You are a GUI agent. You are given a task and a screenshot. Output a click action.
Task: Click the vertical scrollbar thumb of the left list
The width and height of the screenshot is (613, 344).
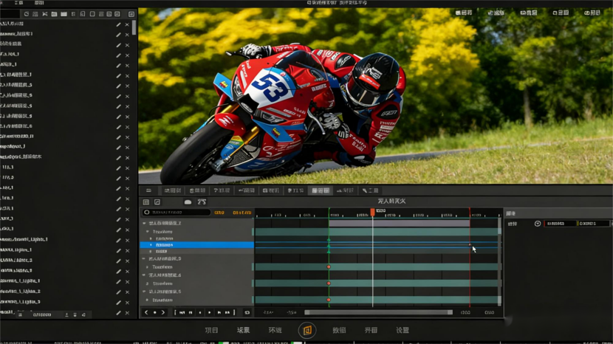click(134, 27)
